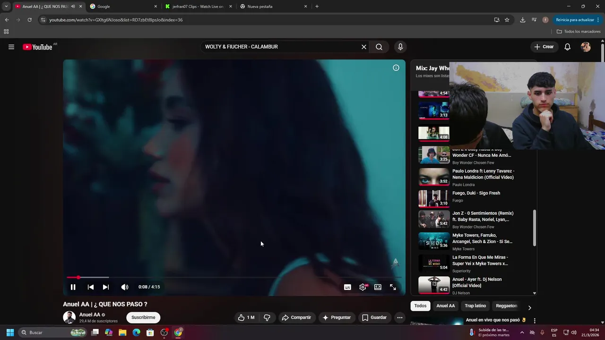Show more filter chips with arrow
This screenshot has height=340, width=605.
(x=529, y=307)
